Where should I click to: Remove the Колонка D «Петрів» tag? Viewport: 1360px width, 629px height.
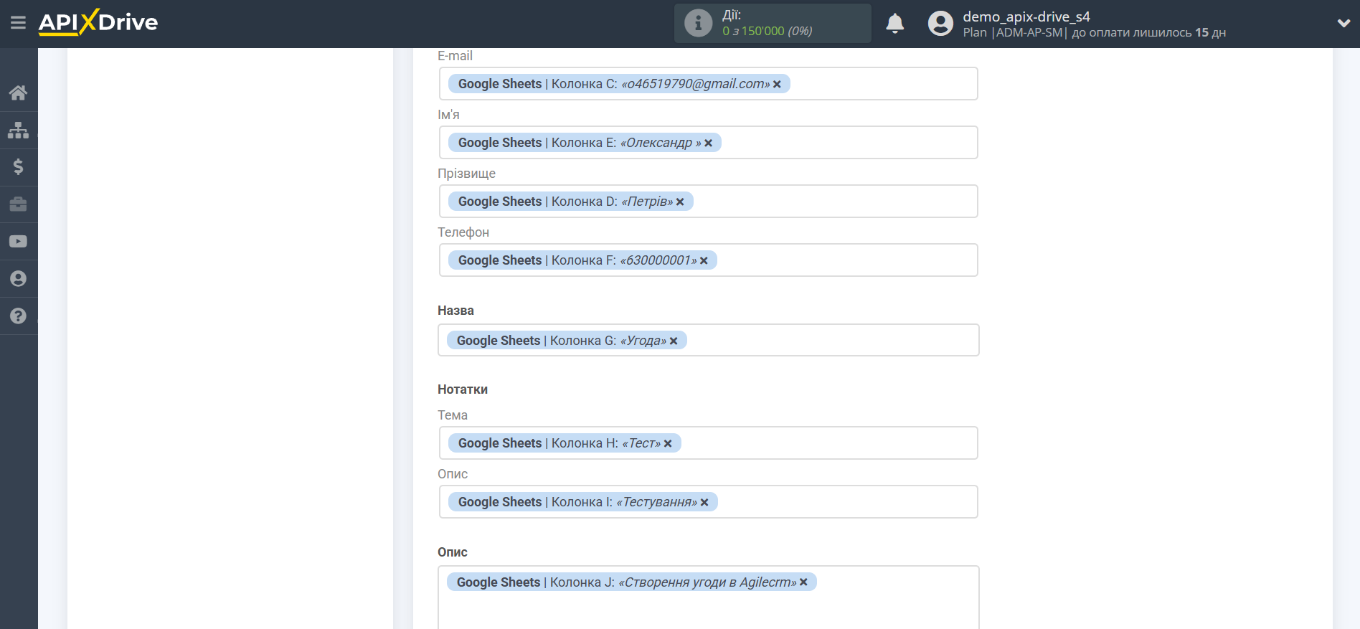tap(680, 202)
